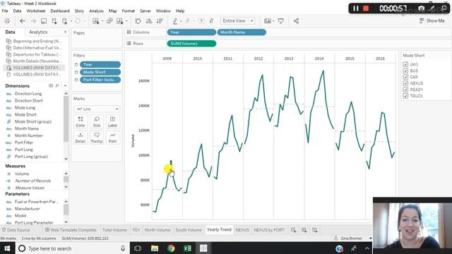The image size is (452, 254).
Task: Add a new dashboard tab icon
Action: (304, 230)
